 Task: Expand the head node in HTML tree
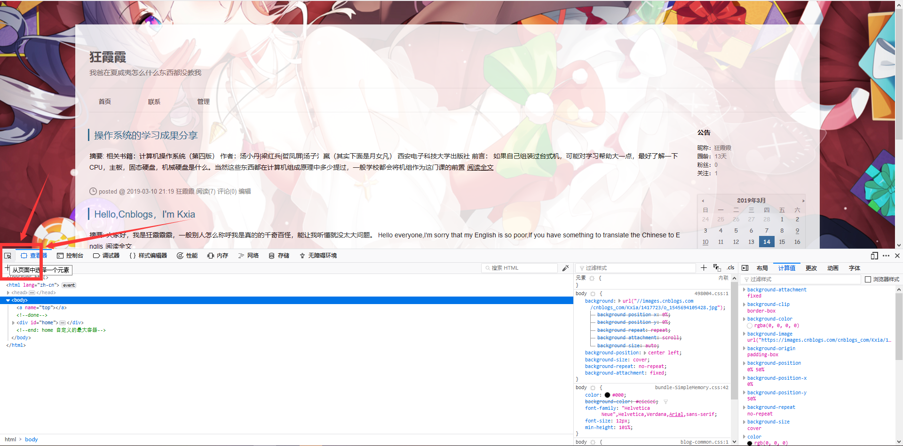[8, 293]
